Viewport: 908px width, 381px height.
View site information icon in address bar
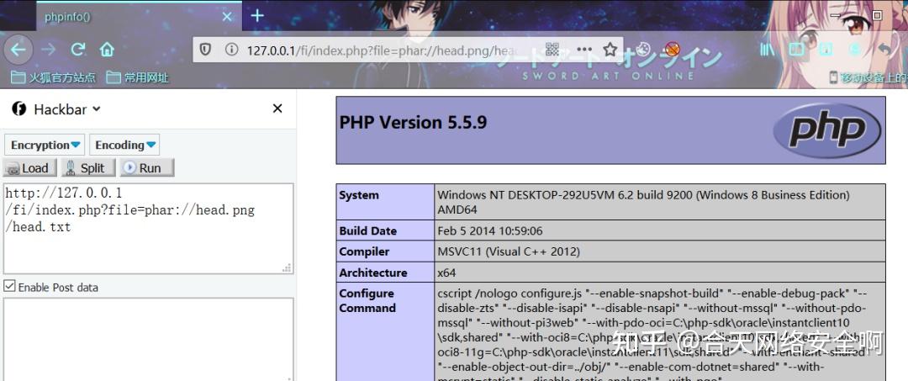click(232, 50)
